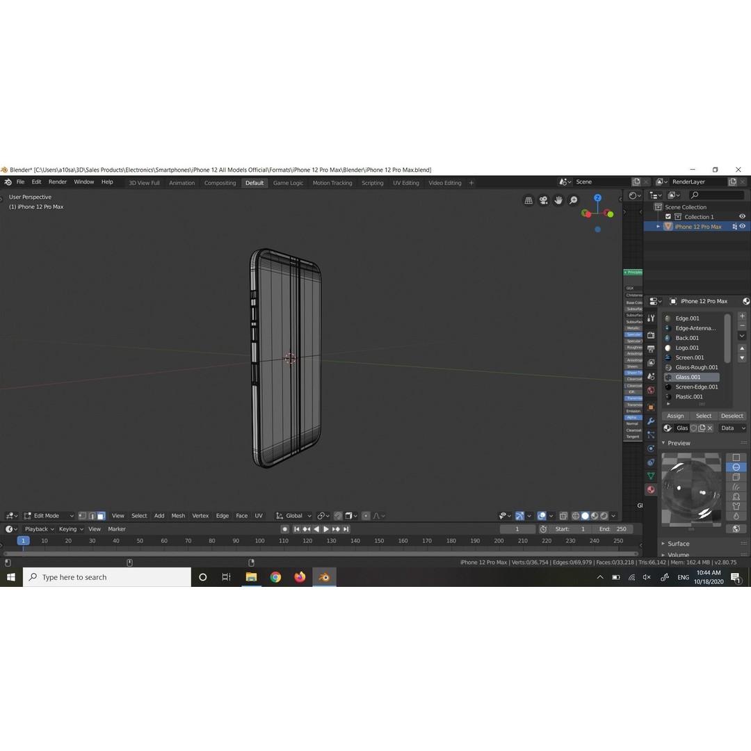Open the Edit Mode dropdown

[49, 516]
